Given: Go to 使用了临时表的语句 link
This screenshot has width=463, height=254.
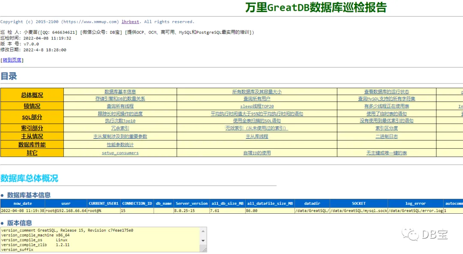Looking at the screenshot, I should [387, 114].
